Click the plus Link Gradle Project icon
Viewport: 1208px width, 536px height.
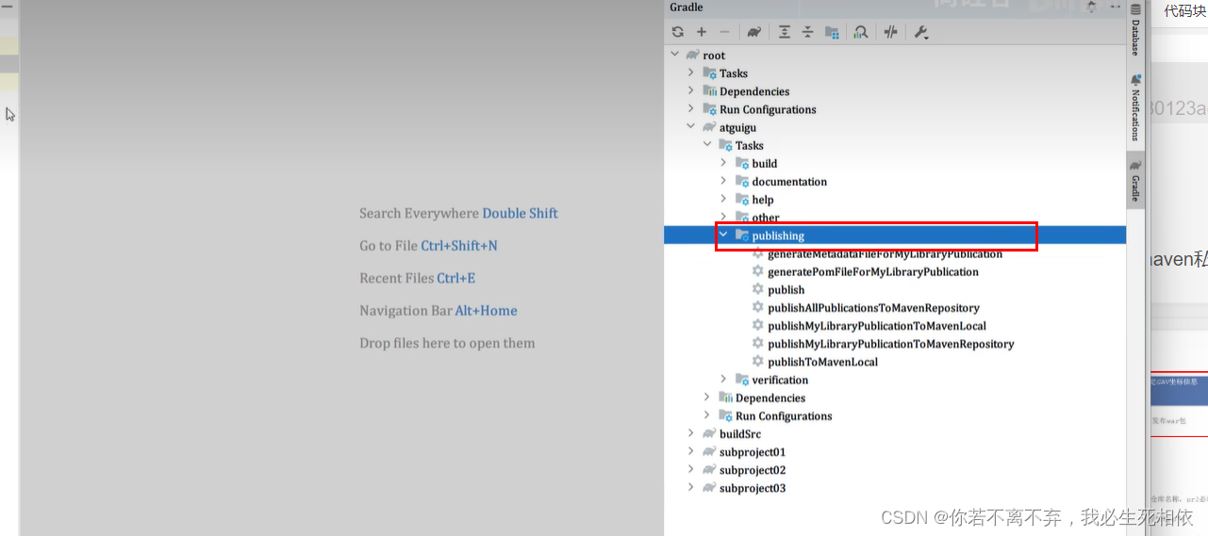(x=702, y=32)
